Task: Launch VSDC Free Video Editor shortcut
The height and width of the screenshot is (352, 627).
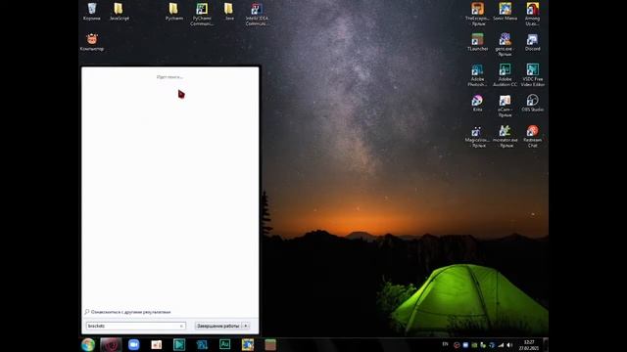Action: pos(533,75)
